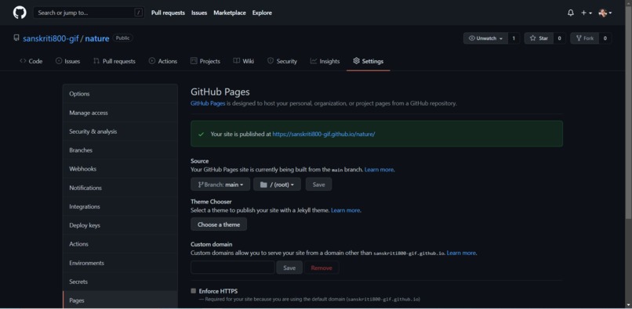Select Secrets in sidebar
Screen dimensions: 632x309
coord(120,282)
